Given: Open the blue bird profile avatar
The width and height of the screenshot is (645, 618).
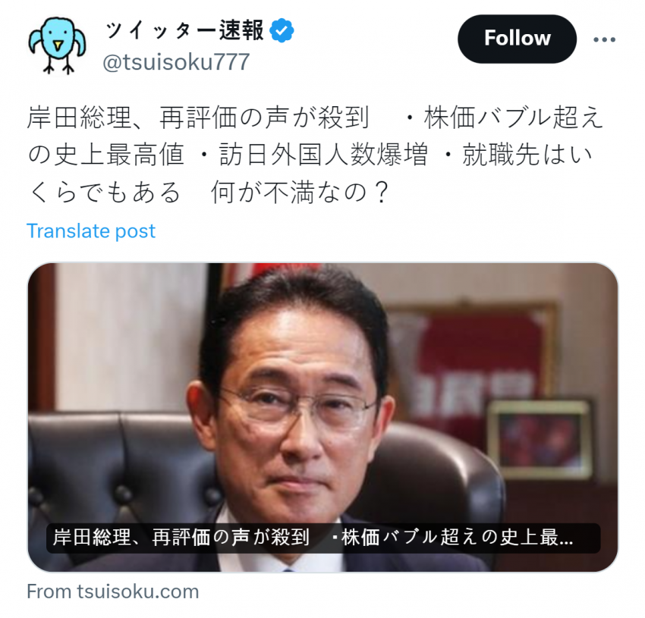Looking at the screenshot, I should click(x=58, y=45).
